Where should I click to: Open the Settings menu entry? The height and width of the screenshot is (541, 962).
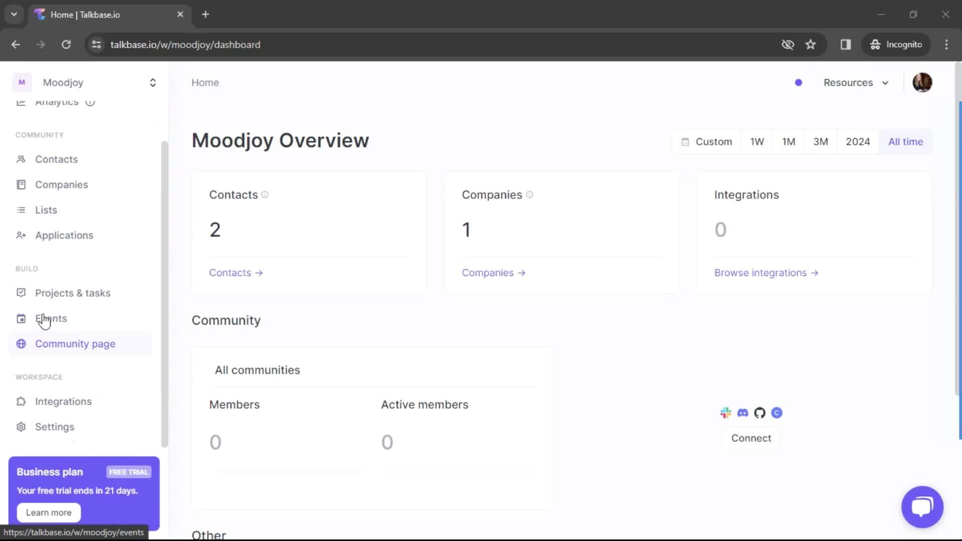coord(55,427)
